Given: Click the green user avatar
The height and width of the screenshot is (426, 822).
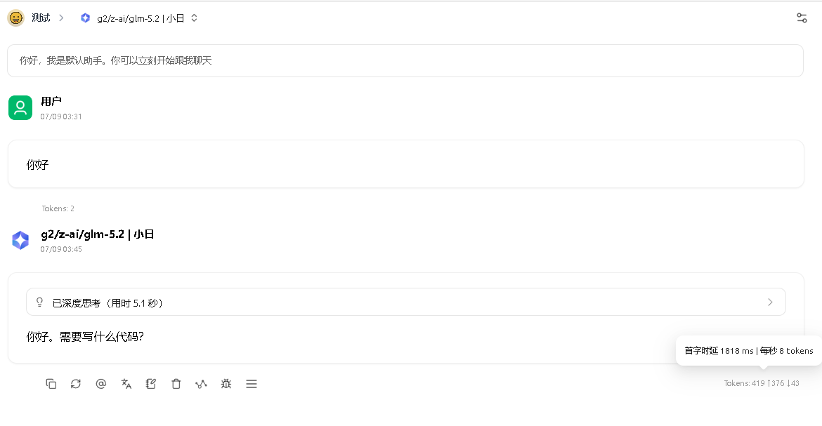Looking at the screenshot, I should coord(20,108).
